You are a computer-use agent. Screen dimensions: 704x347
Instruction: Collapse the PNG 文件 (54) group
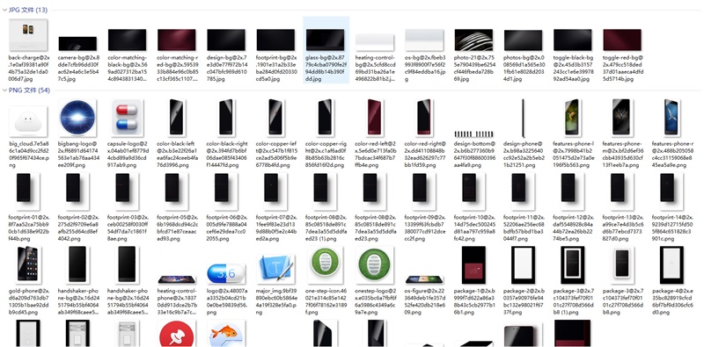click(x=4, y=90)
